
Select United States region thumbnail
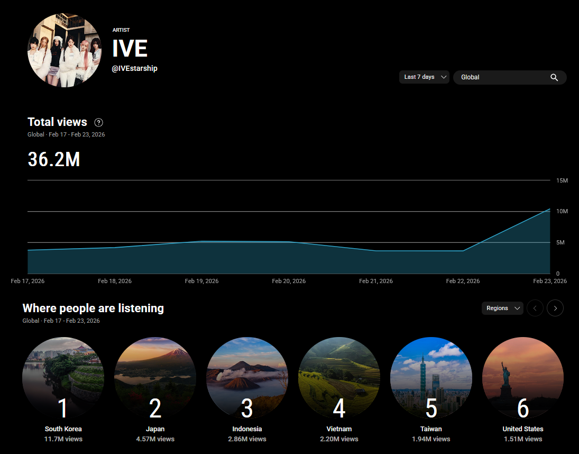(523, 377)
